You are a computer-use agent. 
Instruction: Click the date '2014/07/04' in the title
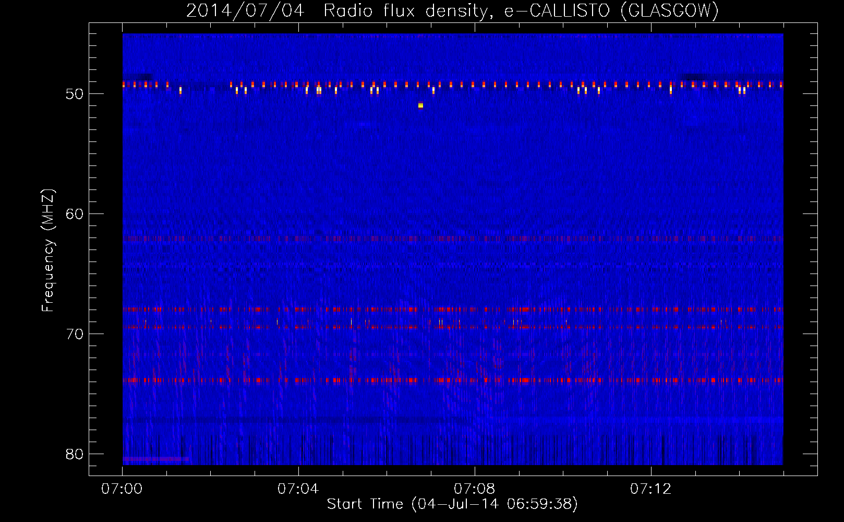tap(245, 10)
